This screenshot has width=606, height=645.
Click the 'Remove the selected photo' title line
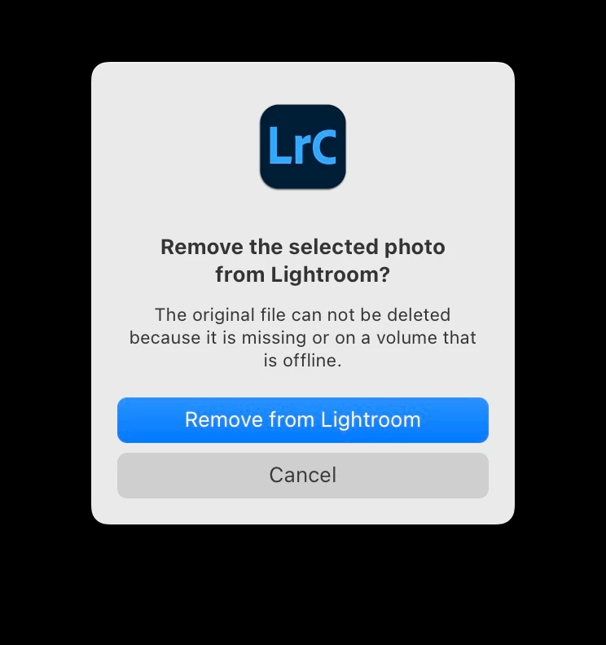[x=303, y=248]
